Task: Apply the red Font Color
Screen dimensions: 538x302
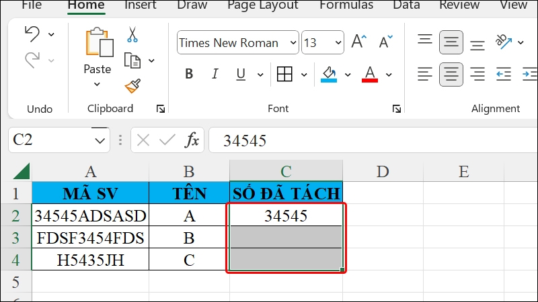Action: (369, 74)
